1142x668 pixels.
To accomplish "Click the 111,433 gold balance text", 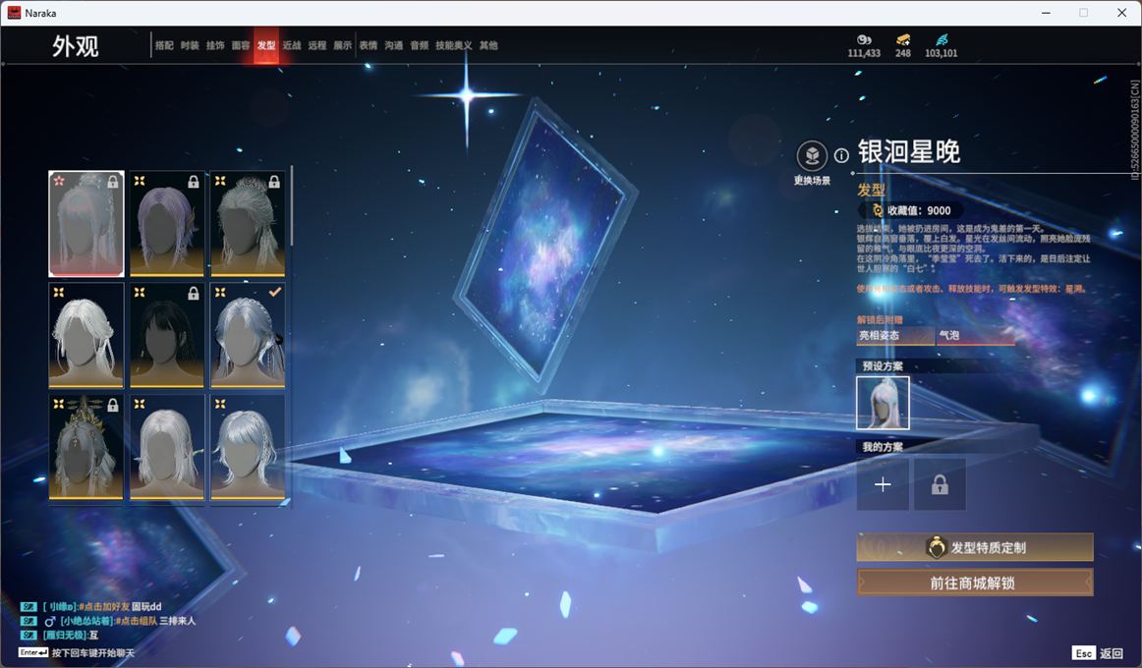I will tap(864, 53).
